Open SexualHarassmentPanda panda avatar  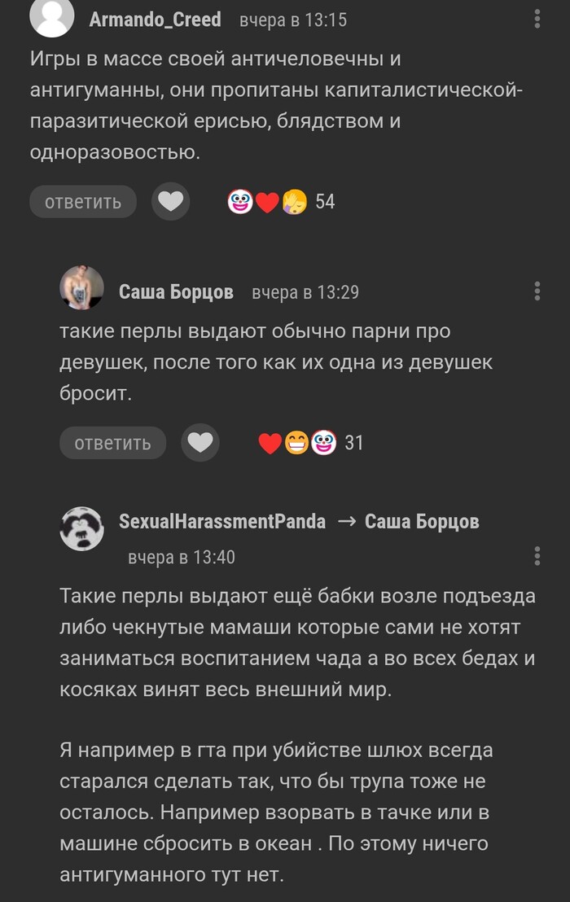click(x=82, y=528)
